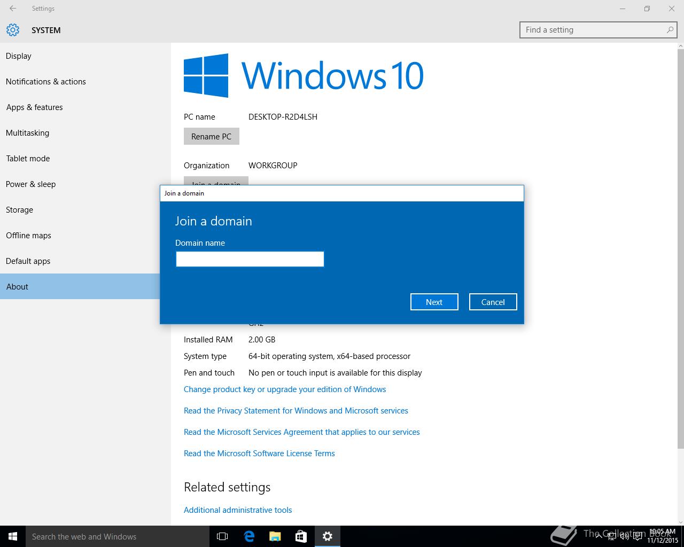Viewport: 684px width, 547px height.
Task: Open Additional administrative tools link
Action: (238, 510)
